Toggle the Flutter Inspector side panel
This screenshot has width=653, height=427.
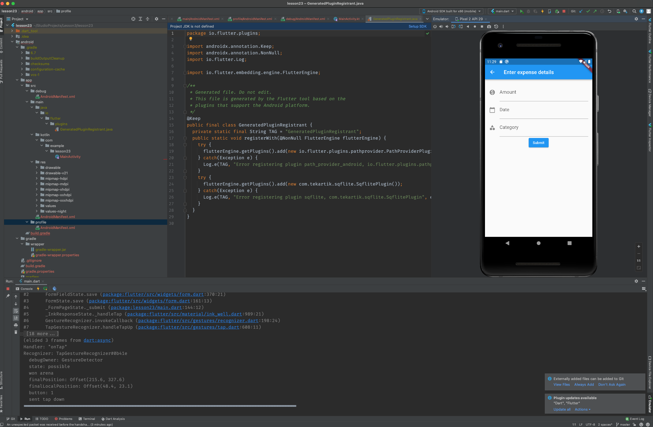point(650,137)
